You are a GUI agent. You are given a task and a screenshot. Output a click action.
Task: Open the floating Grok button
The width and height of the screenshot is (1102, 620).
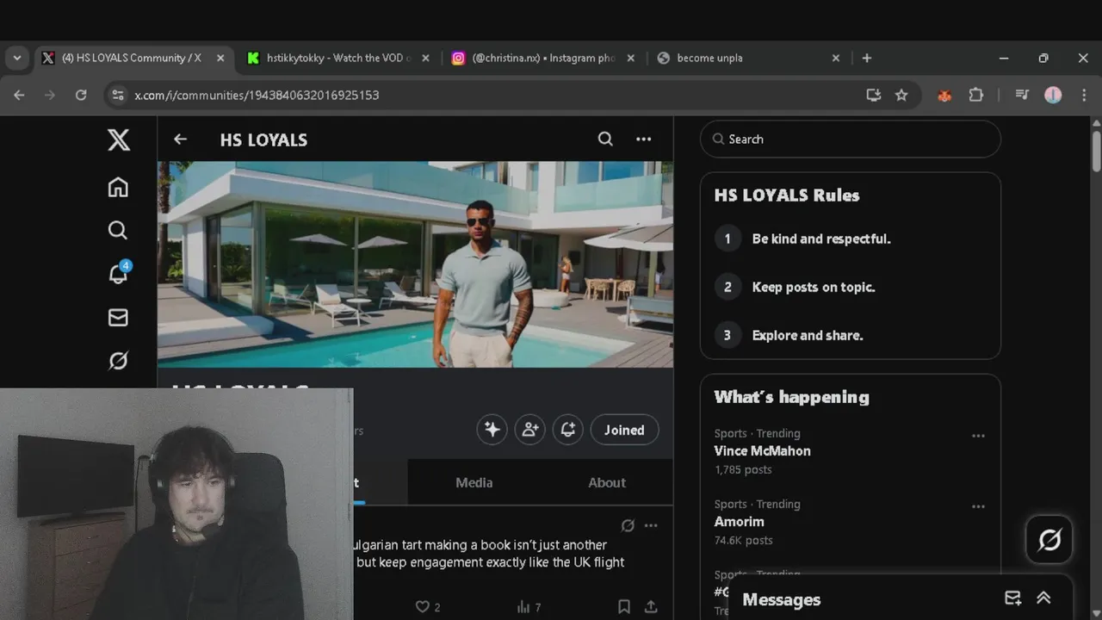coord(1049,540)
